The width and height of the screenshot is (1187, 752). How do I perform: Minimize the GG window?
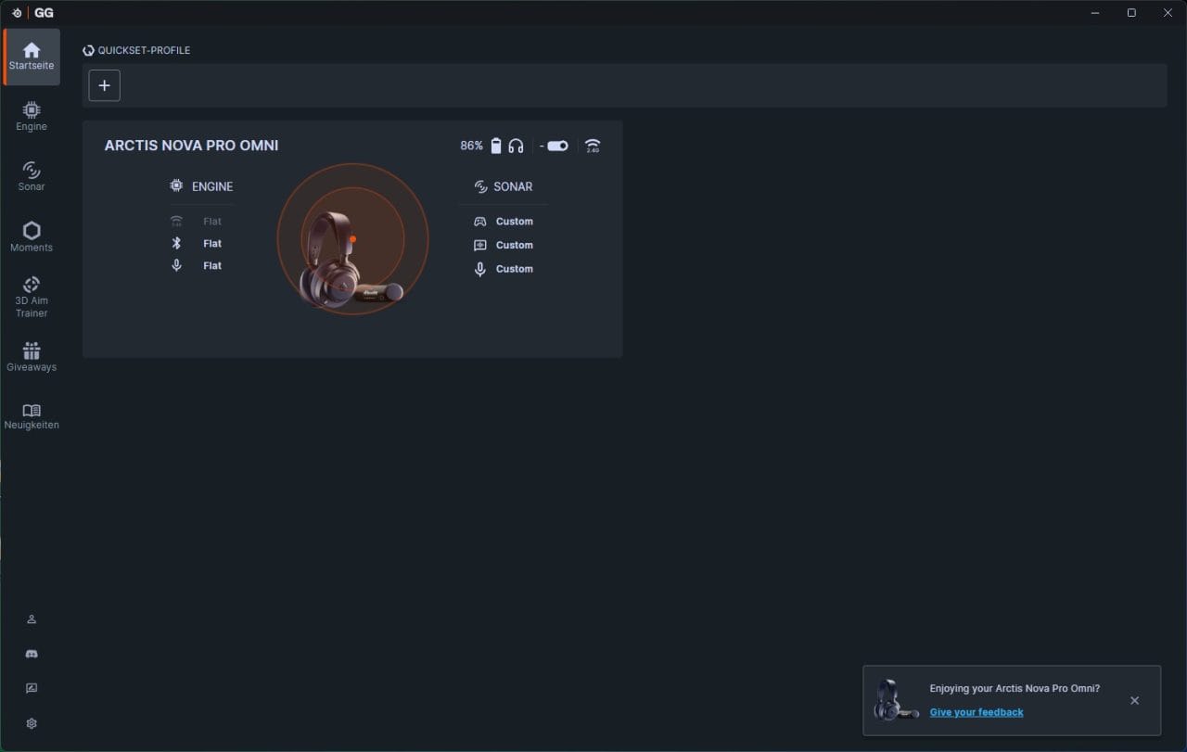(x=1095, y=12)
